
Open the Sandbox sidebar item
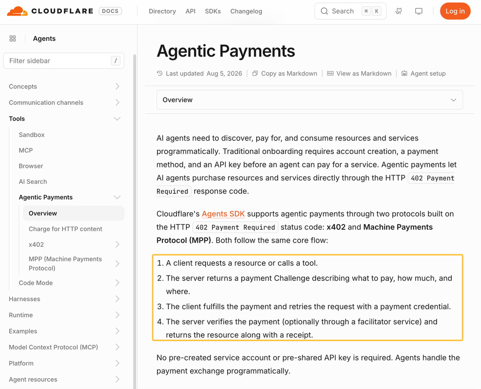coord(32,135)
